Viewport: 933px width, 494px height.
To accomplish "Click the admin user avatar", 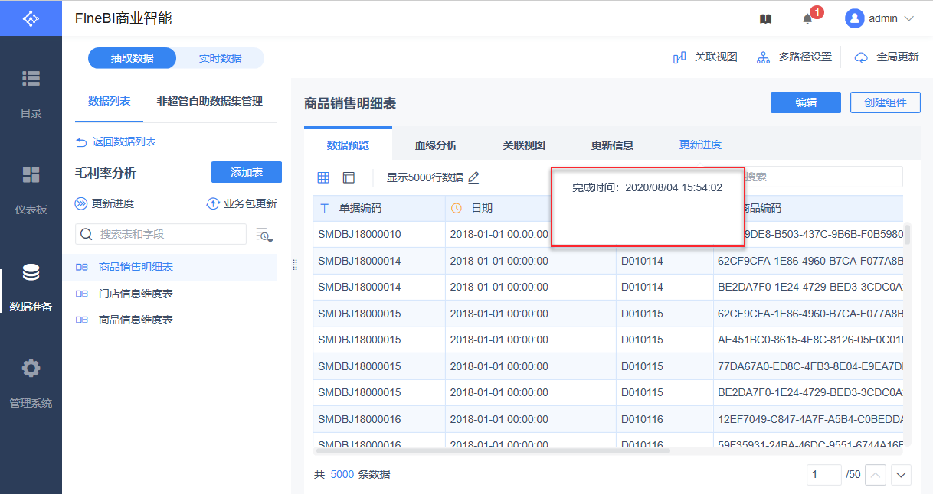I will click(854, 18).
